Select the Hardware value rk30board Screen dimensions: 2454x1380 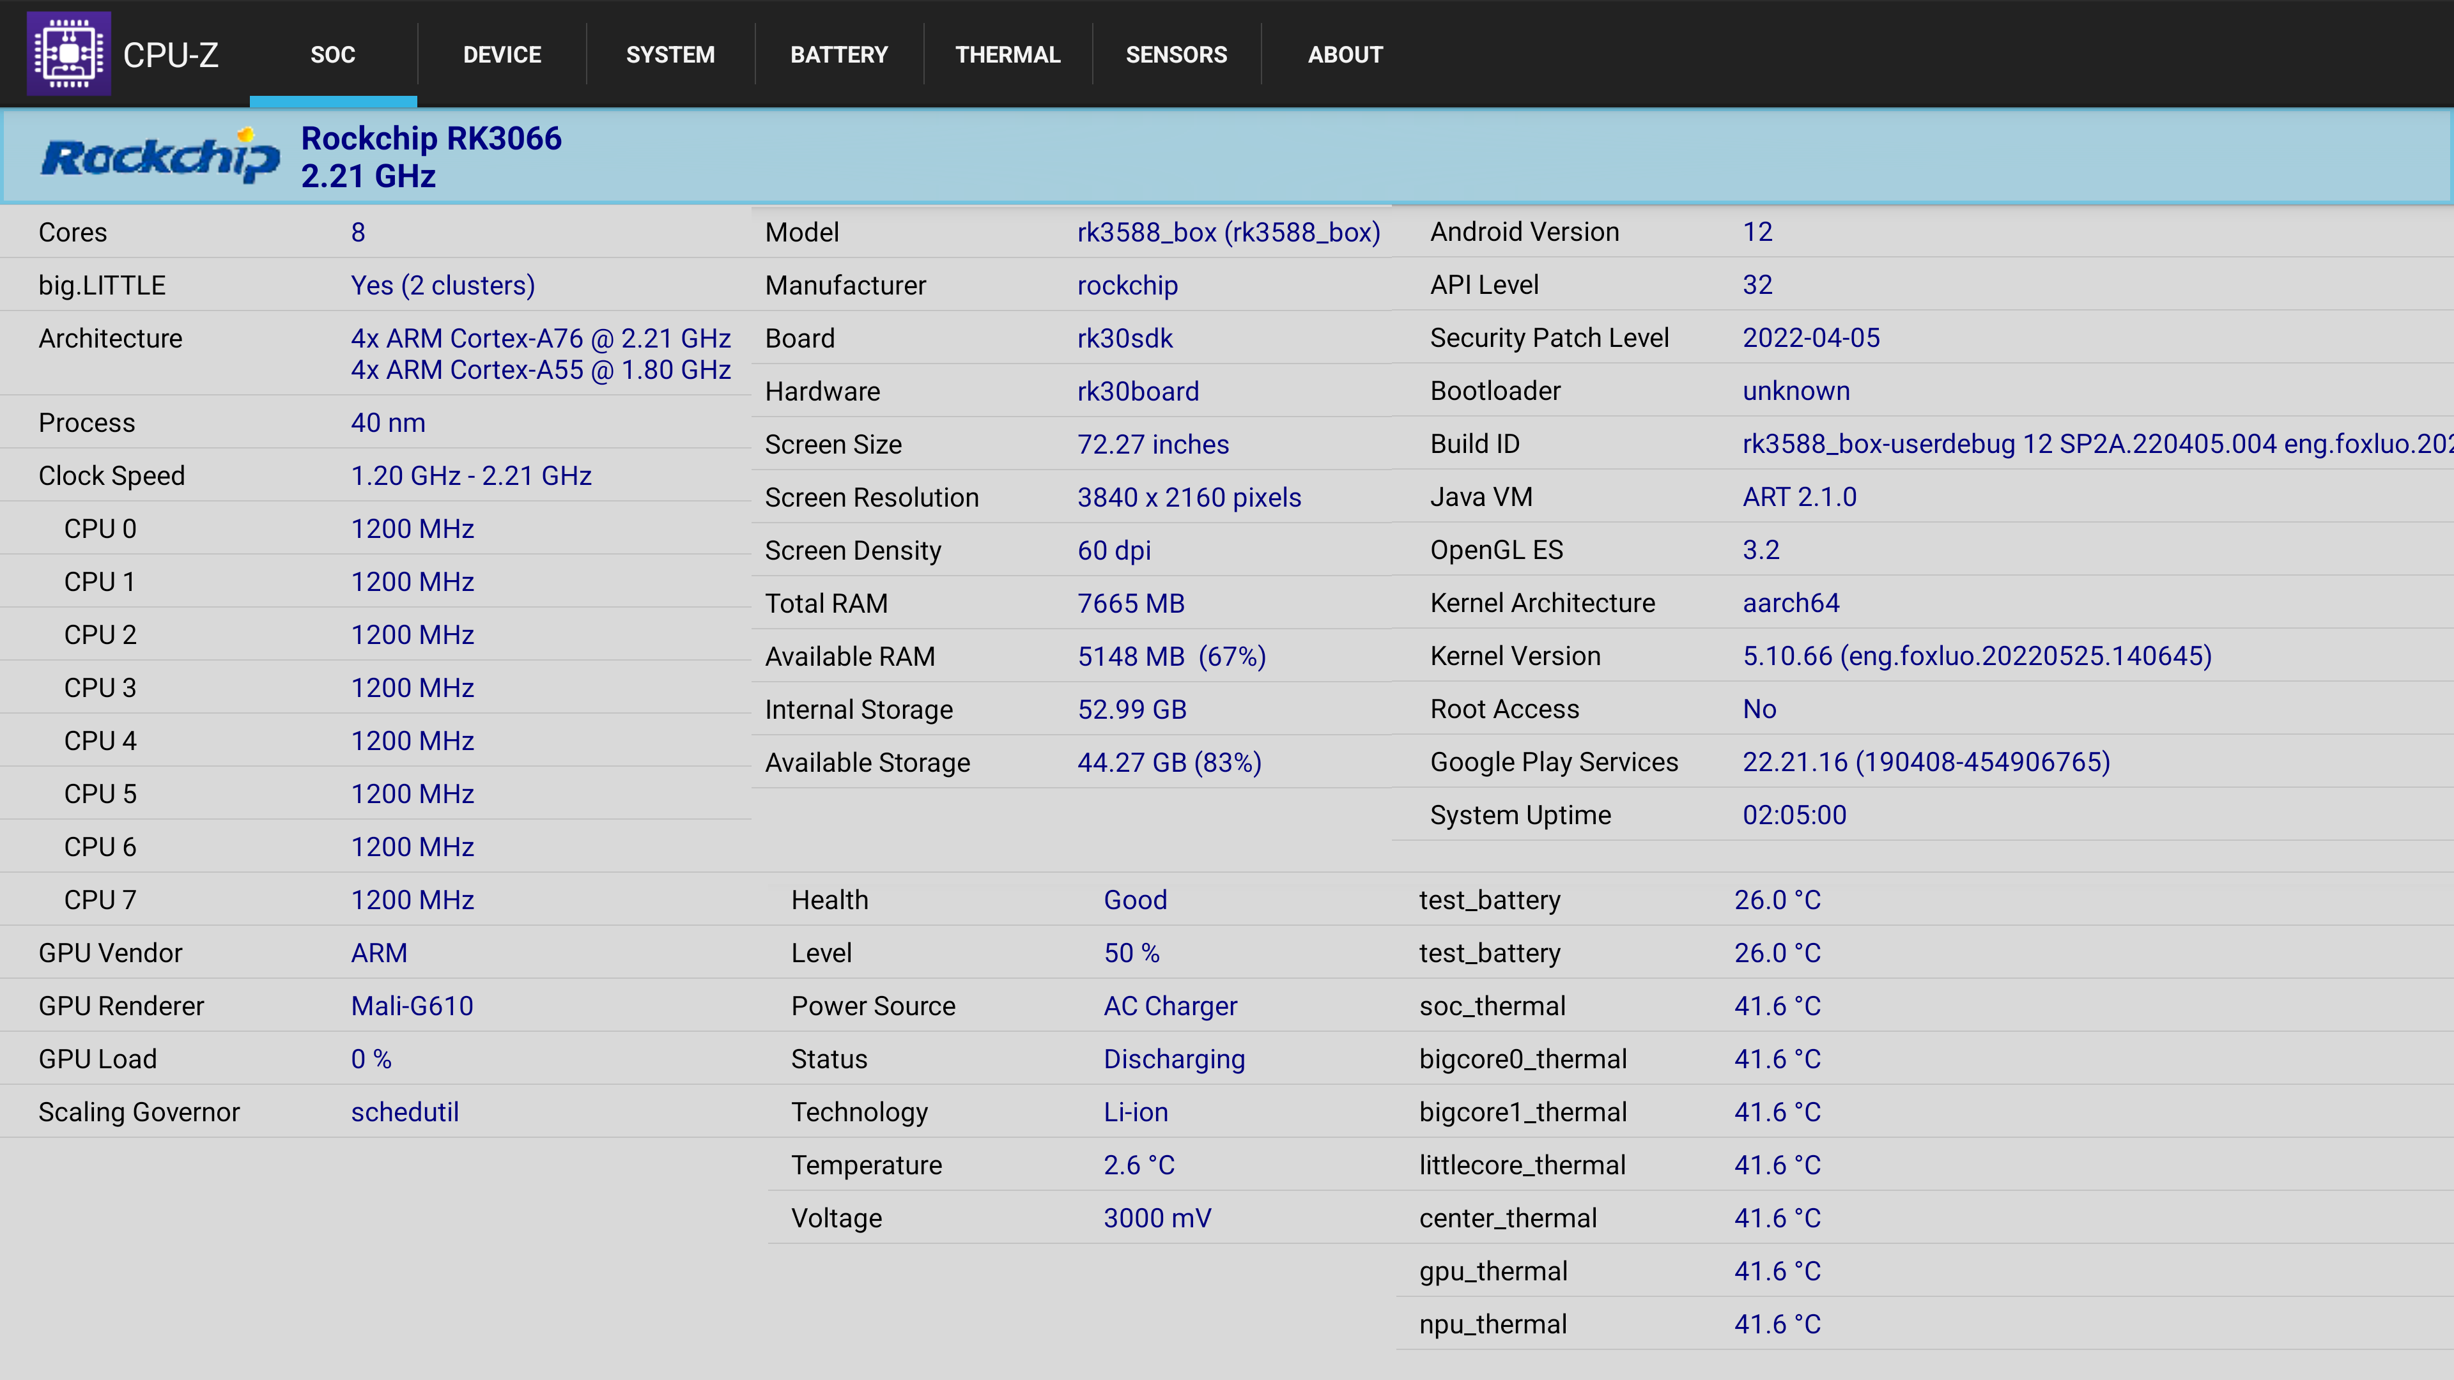click(x=1138, y=392)
